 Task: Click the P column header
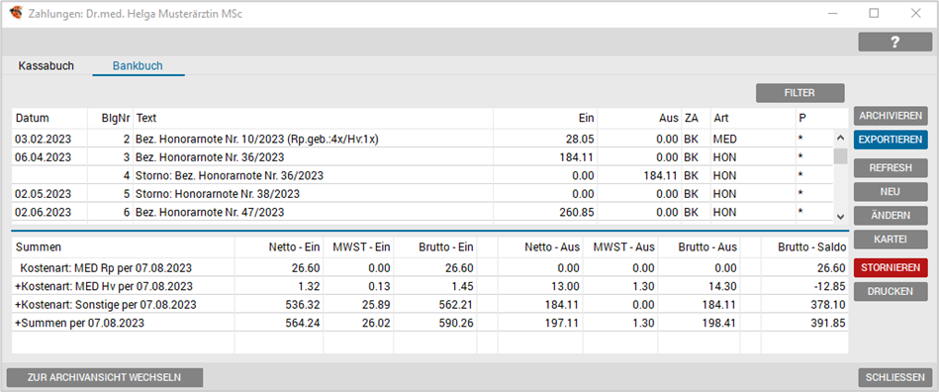click(x=821, y=118)
